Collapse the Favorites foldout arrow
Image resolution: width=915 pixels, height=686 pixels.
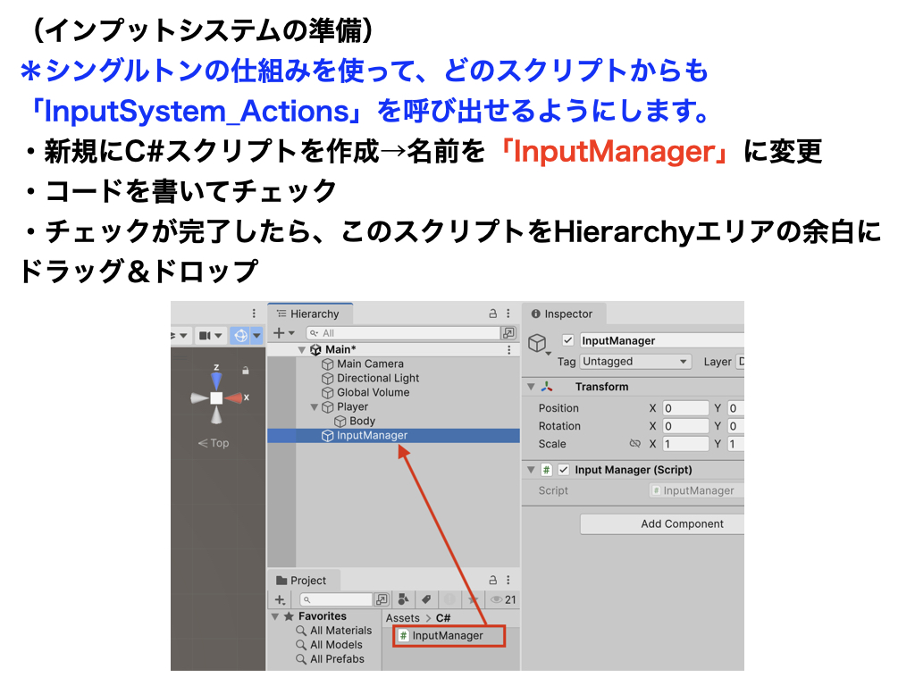(x=275, y=616)
